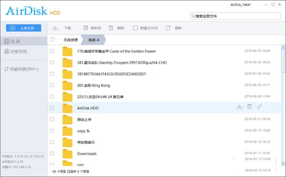The height and width of the screenshot is (177, 286).
Task: Check the box for Starship.Troopers folder
Action: [52, 62]
